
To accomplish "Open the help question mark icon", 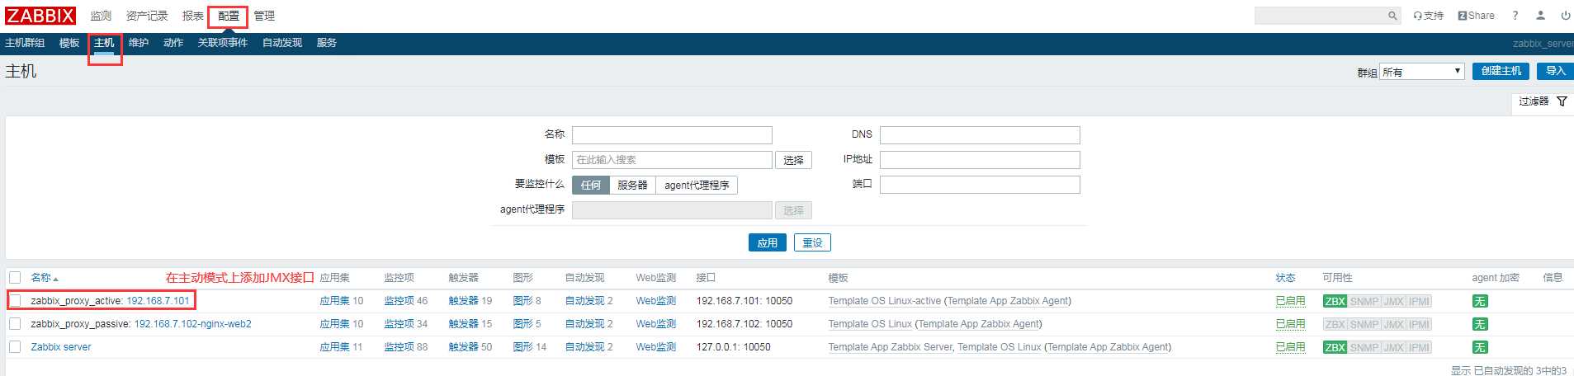I will click(x=1515, y=16).
